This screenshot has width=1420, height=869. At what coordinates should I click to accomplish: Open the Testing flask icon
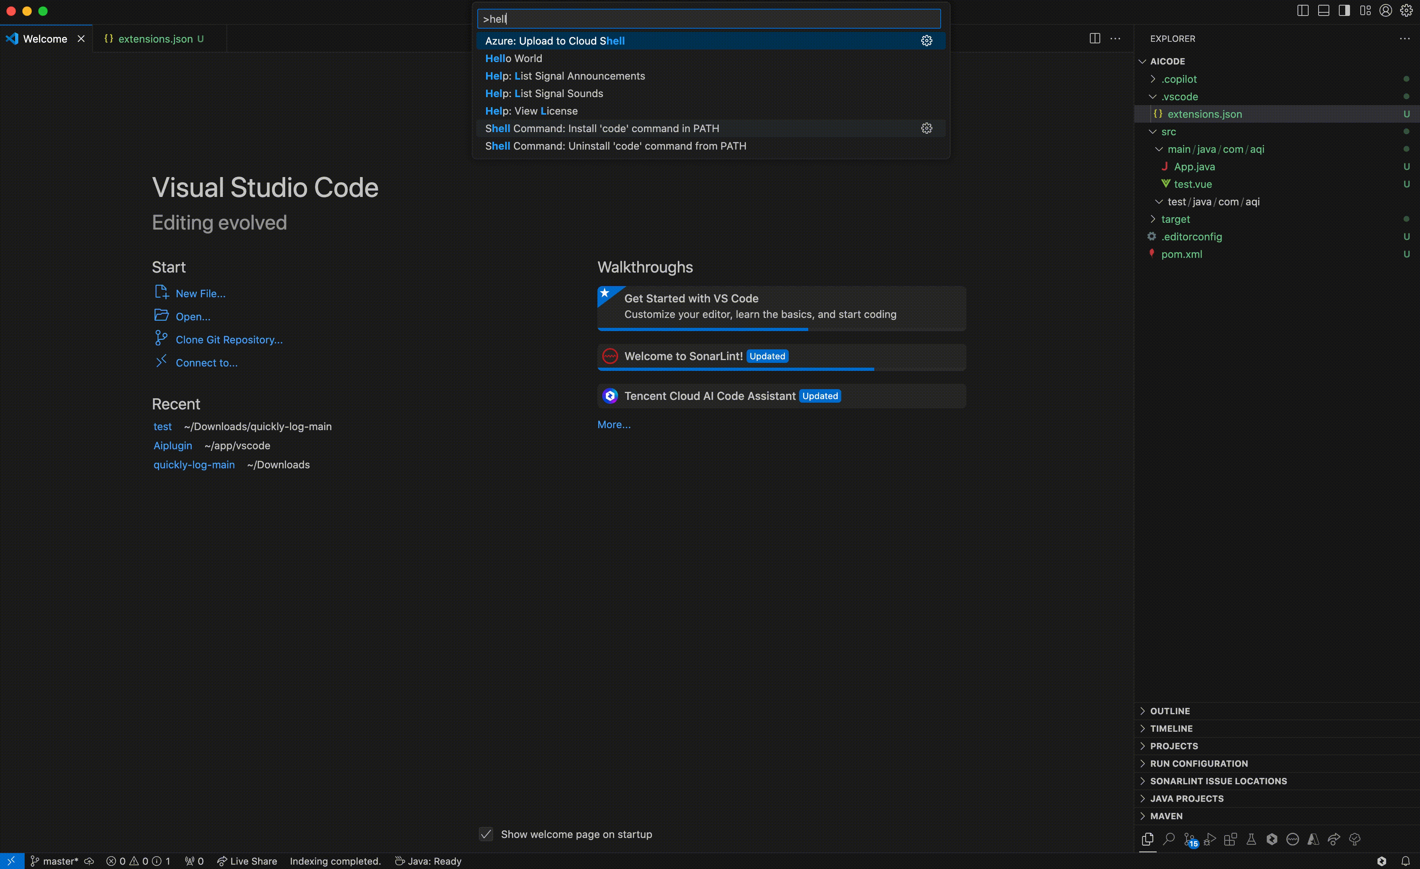click(x=1251, y=839)
